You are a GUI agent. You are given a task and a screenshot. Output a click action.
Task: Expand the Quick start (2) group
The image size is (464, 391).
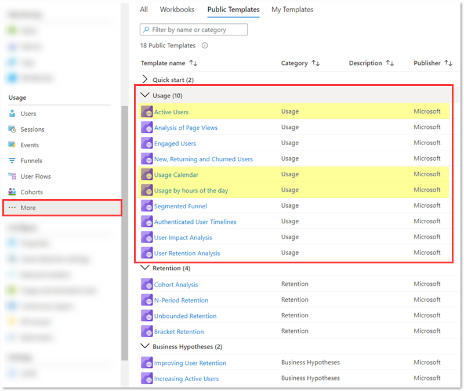pos(144,79)
